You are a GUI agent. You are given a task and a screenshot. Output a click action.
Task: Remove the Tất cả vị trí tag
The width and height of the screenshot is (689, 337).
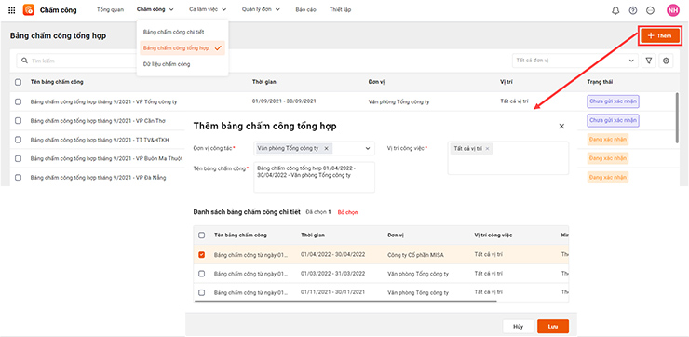487,149
